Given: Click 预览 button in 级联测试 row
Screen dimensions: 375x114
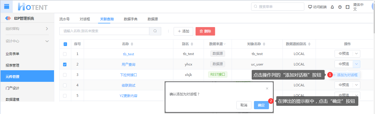Looking at the screenshot, I should click(344, 85).
